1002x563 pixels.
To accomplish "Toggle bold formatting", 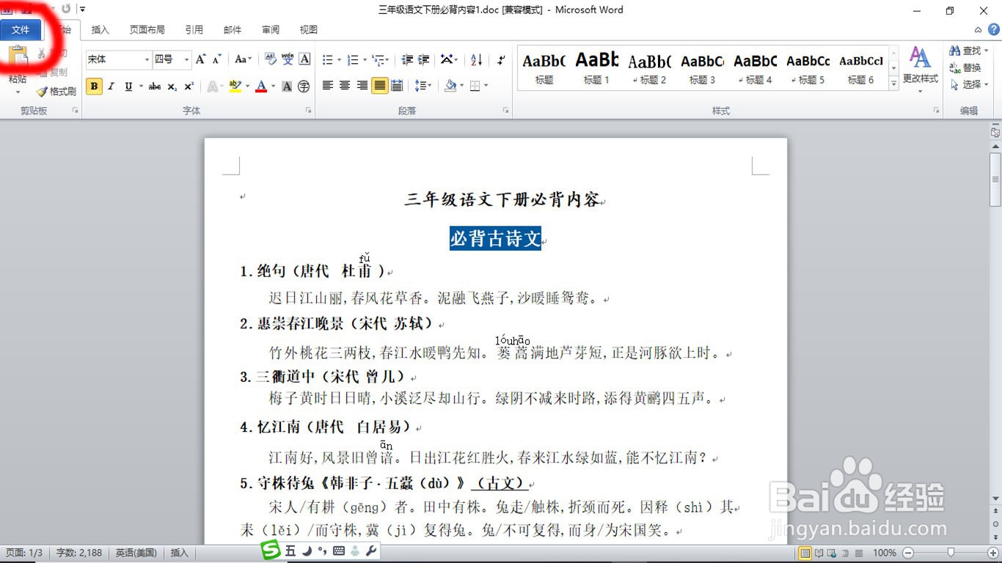I will click(x=94, y=86).
